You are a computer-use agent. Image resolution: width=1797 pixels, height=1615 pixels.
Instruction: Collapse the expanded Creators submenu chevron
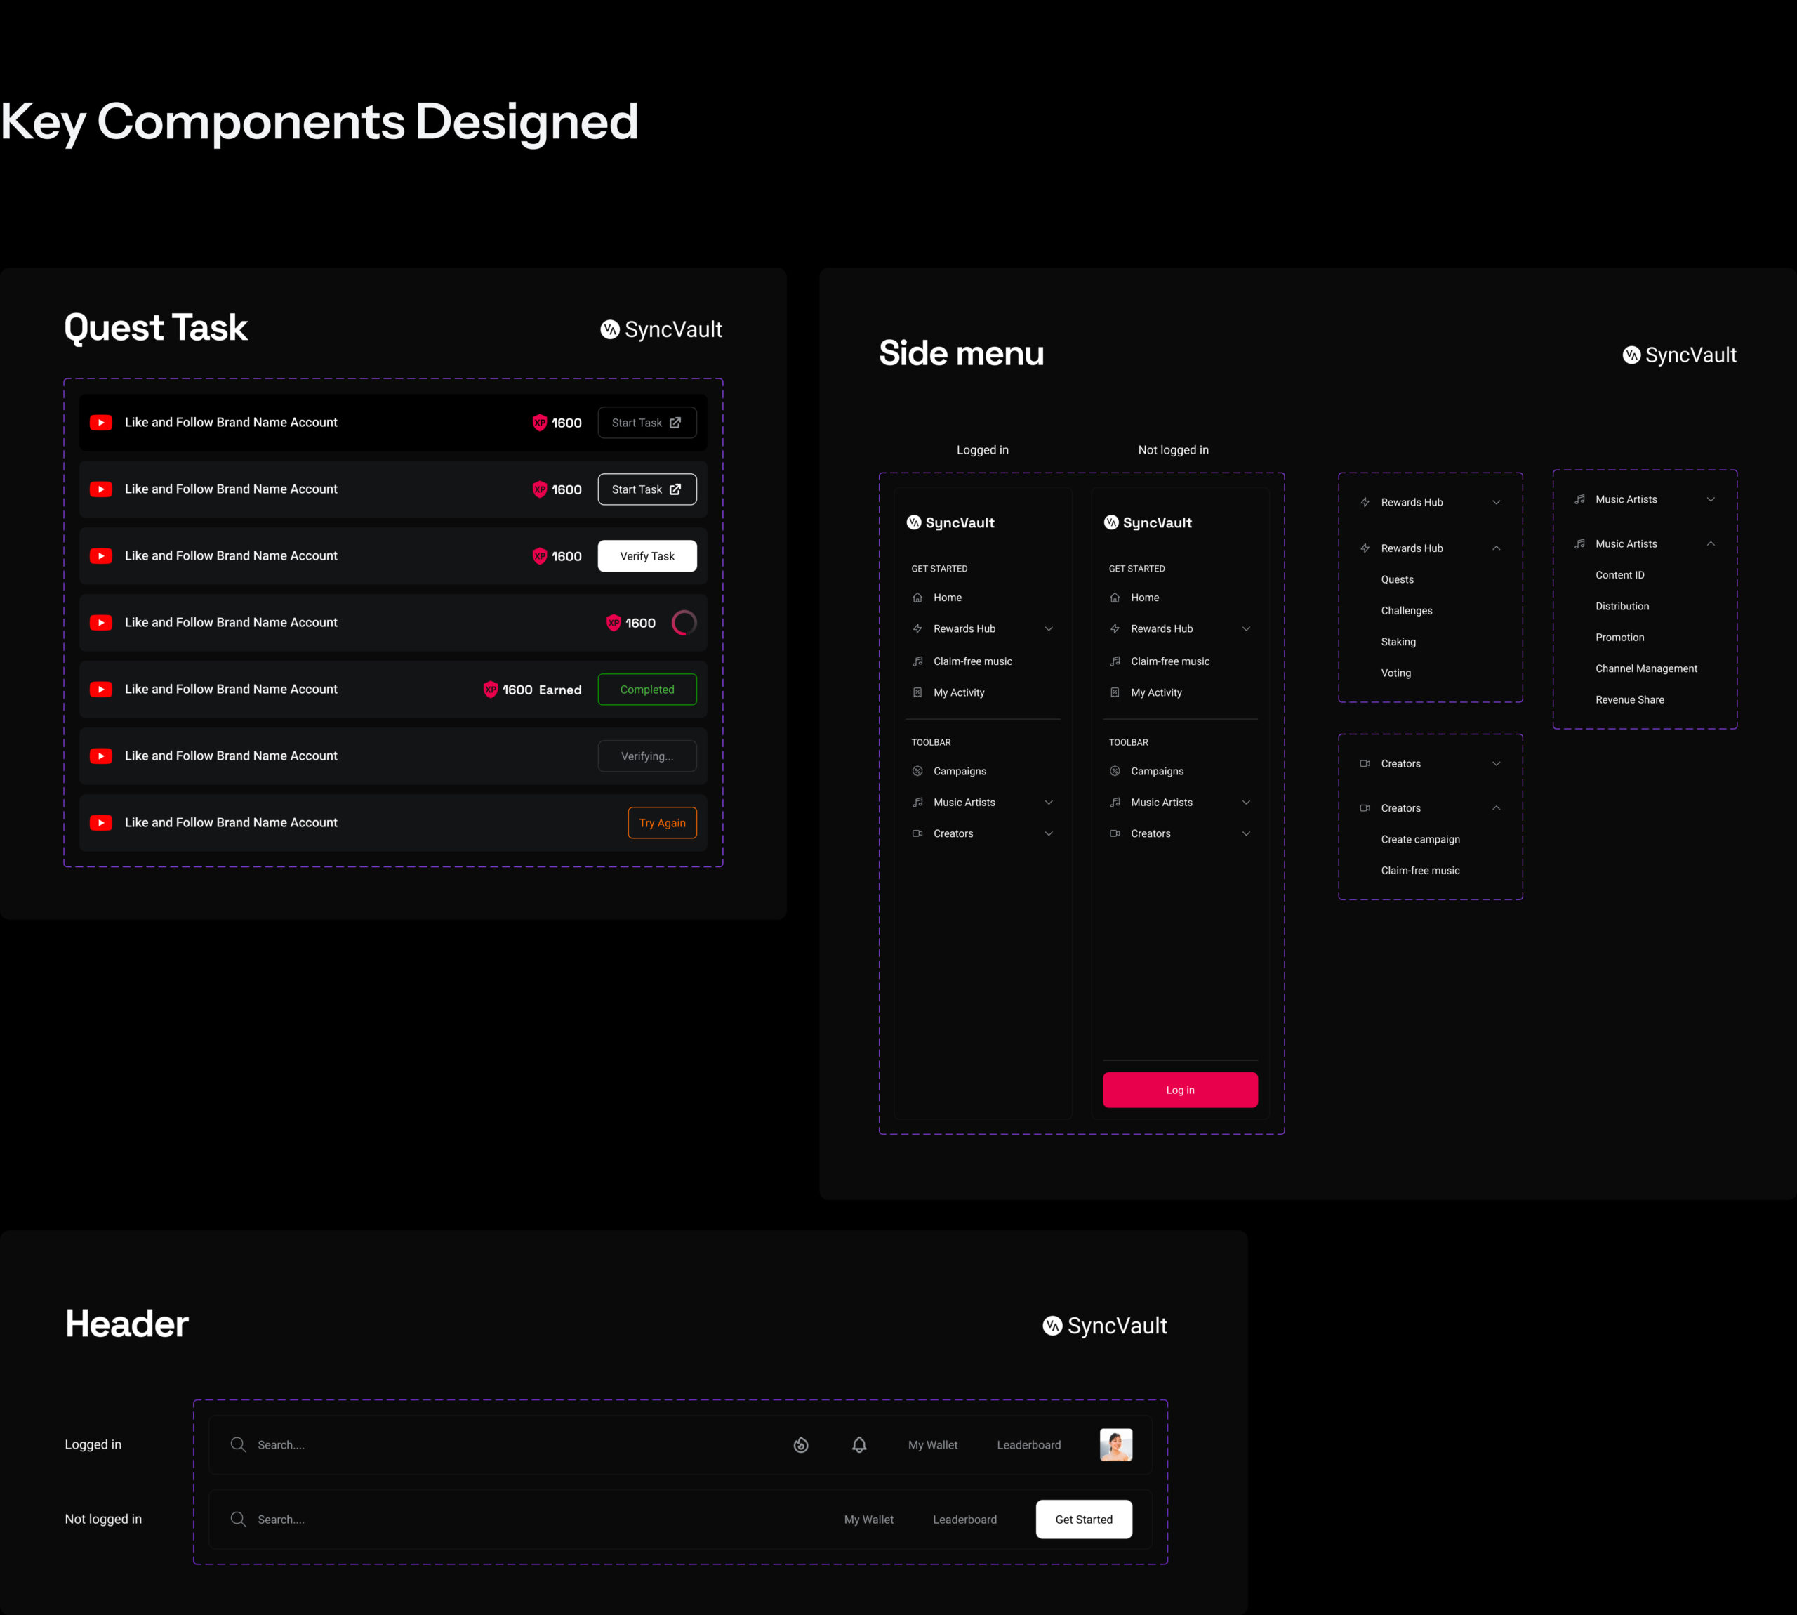pos(1495,808)
